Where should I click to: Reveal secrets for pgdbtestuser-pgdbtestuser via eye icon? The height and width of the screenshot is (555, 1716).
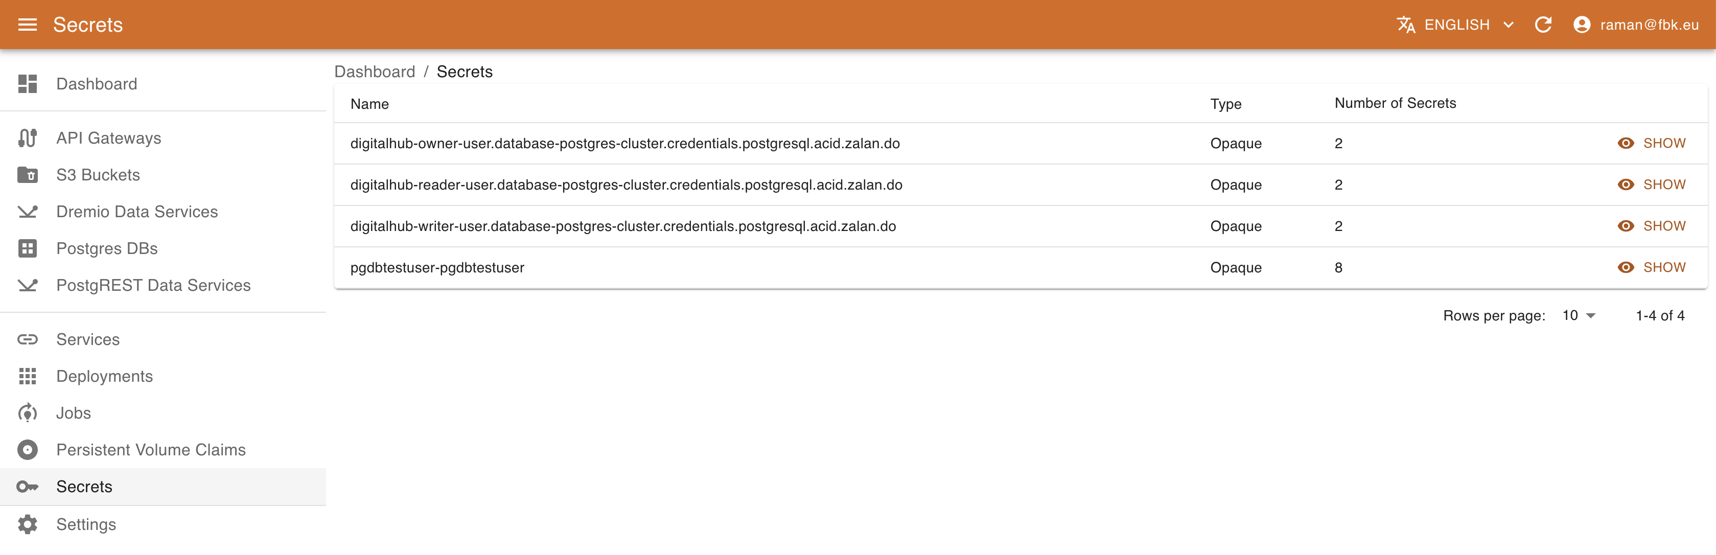point(1626,267)
